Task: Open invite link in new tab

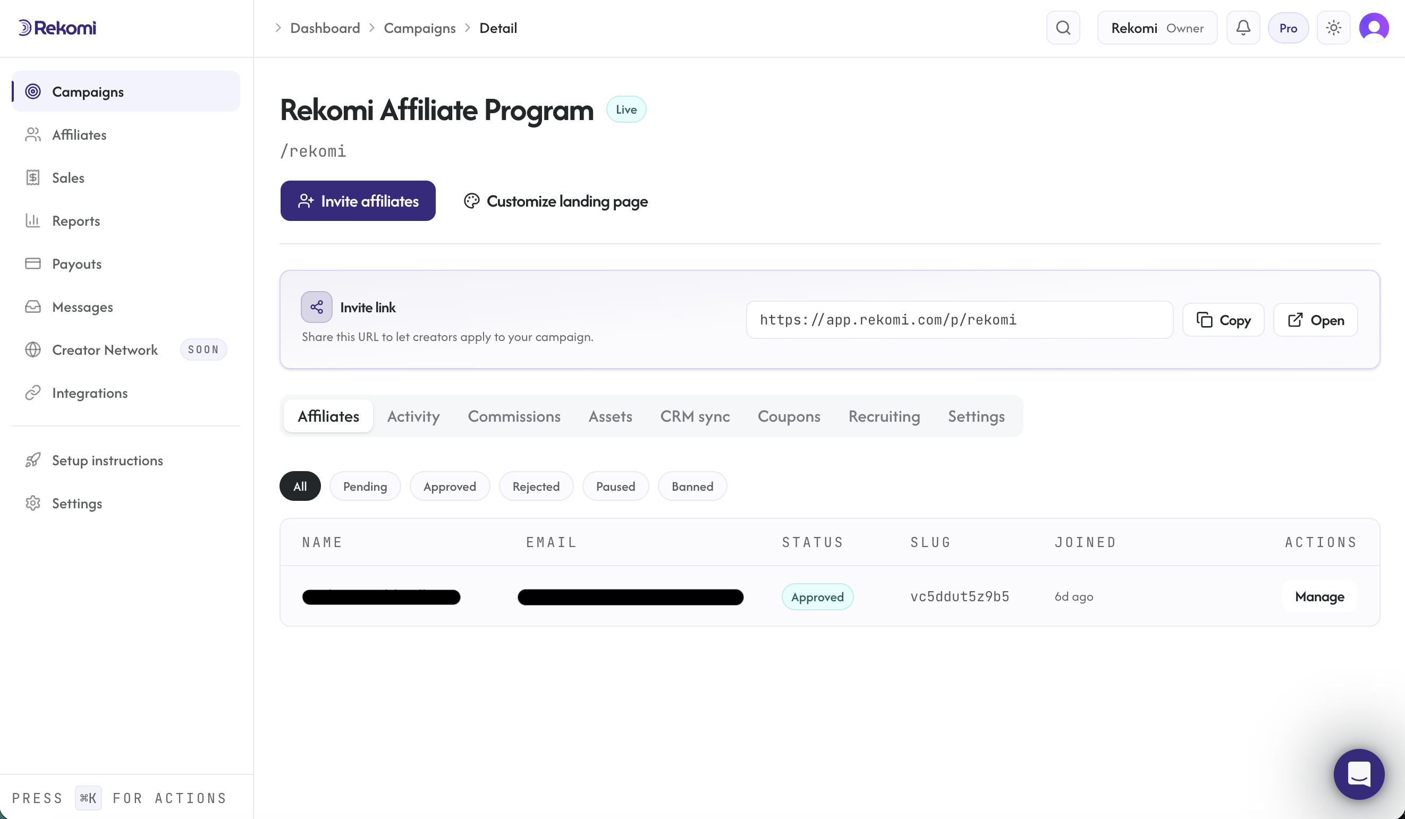Action: click(1315, 320)
